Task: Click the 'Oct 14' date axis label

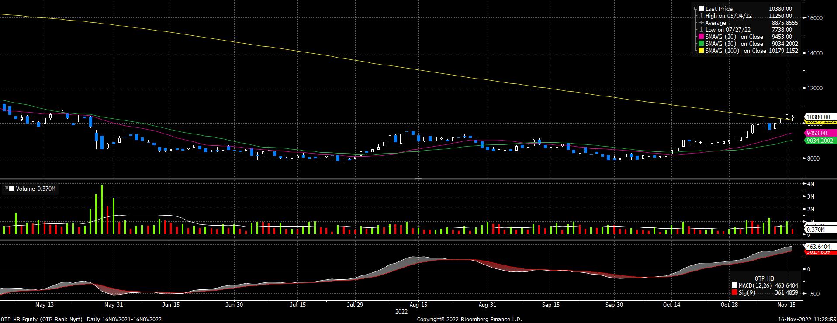Action: coord(671,305)
